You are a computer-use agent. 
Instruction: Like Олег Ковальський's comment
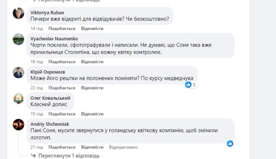[62, 114]
